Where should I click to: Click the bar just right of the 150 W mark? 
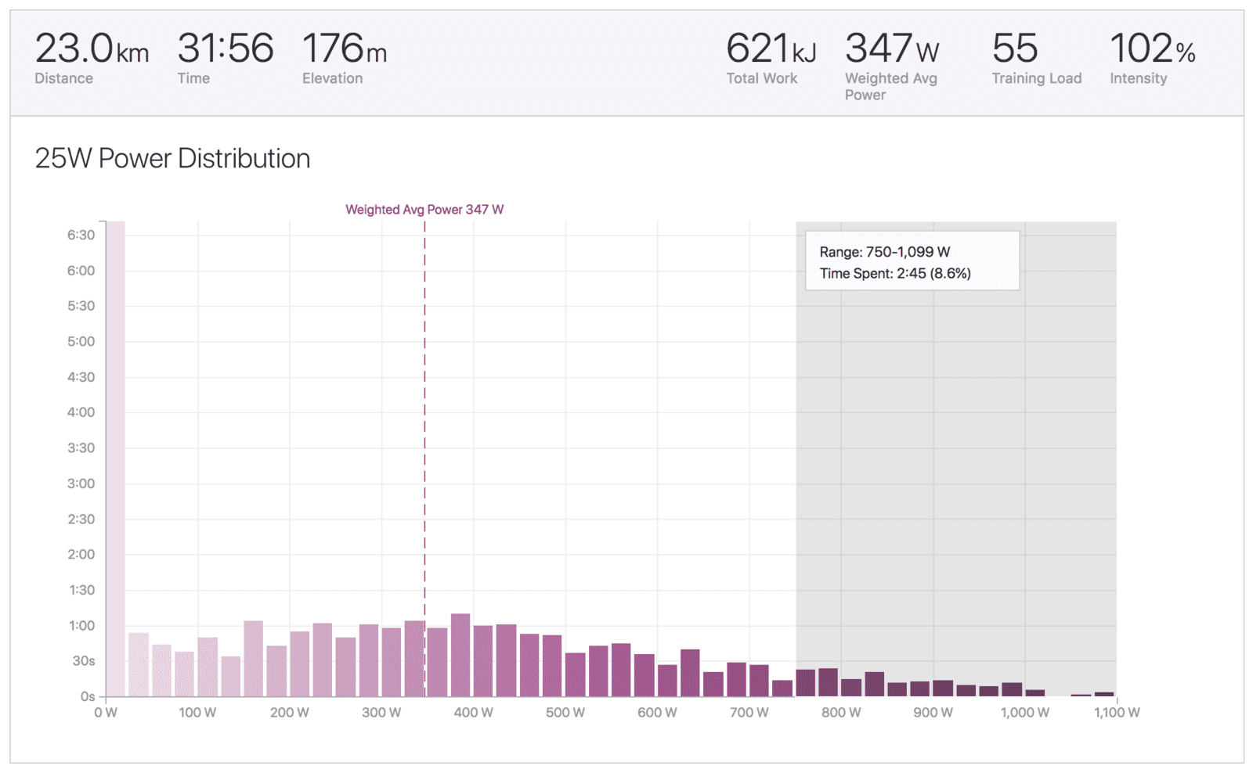point(254,659)
